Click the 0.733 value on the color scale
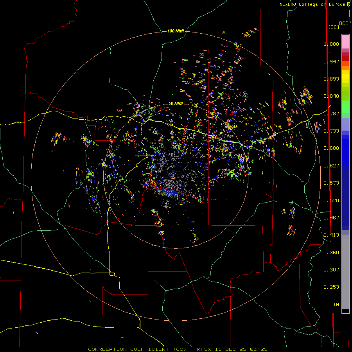 tap(331, 131)
